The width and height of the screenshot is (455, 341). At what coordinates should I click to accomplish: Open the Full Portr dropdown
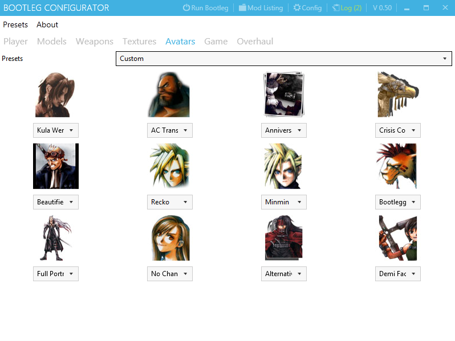(56, 274)
